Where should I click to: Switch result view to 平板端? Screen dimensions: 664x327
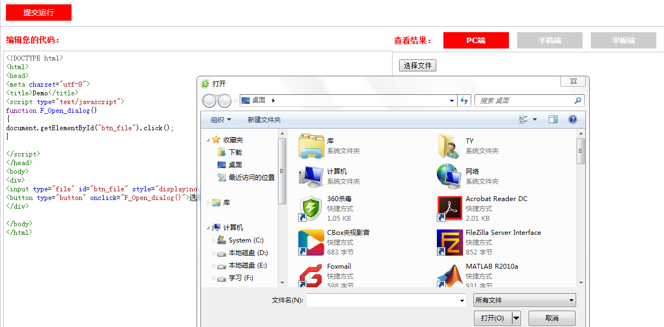tap(624, 40)
